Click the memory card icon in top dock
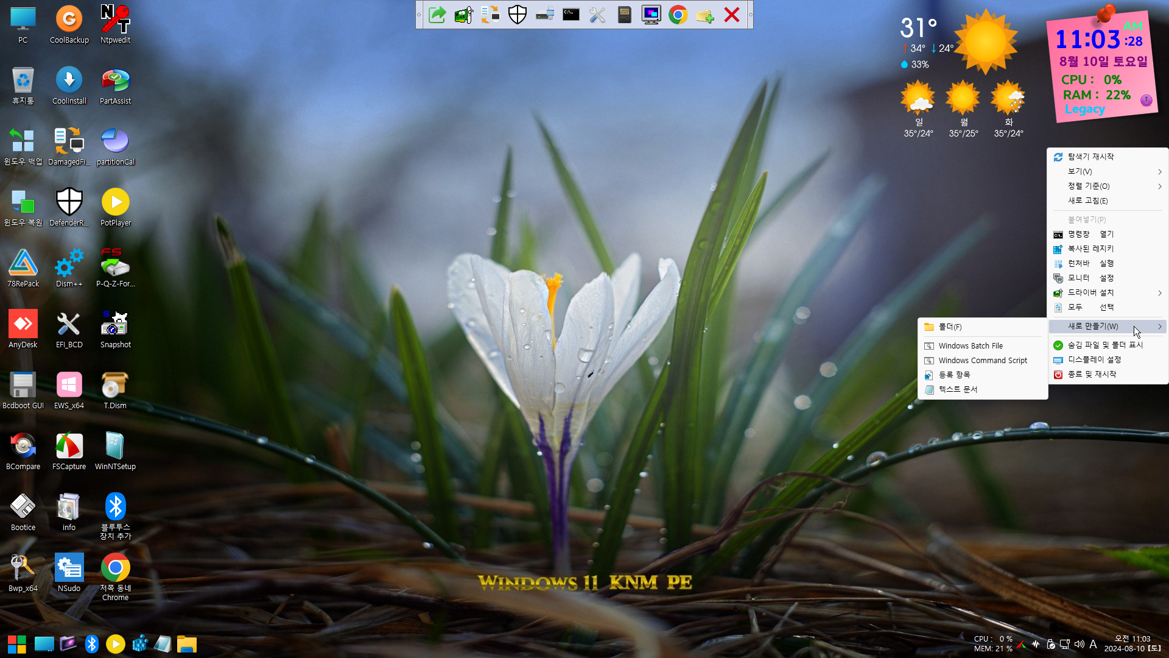This screenshot has height=658, width=1169. (x=625, y=15)
